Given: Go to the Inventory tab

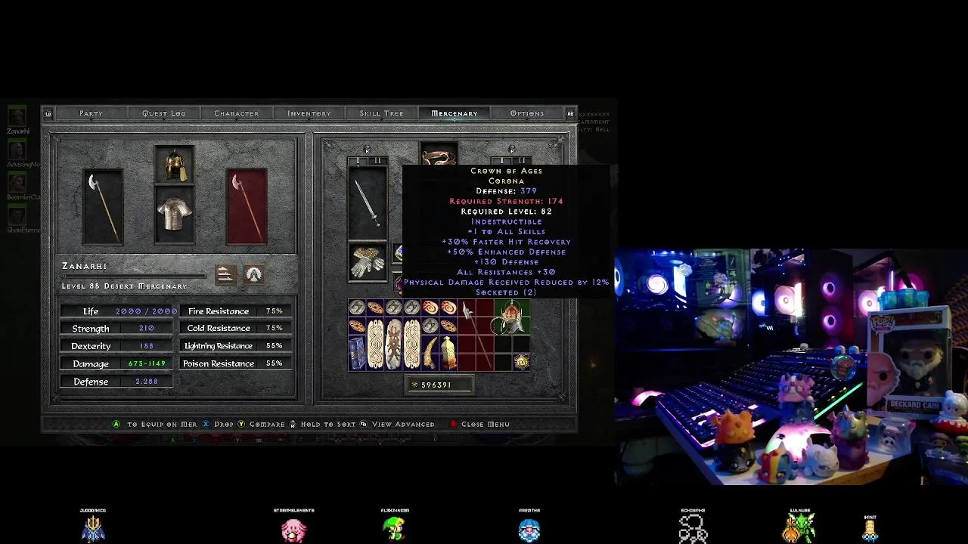Looking at the screenshot, I should (309, 113).
